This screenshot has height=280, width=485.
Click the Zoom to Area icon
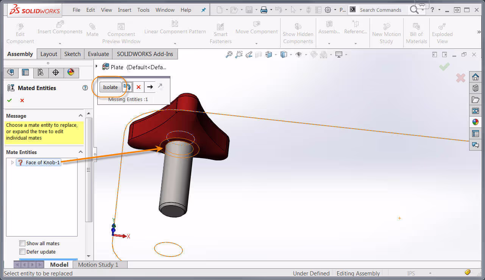(239, 54)
